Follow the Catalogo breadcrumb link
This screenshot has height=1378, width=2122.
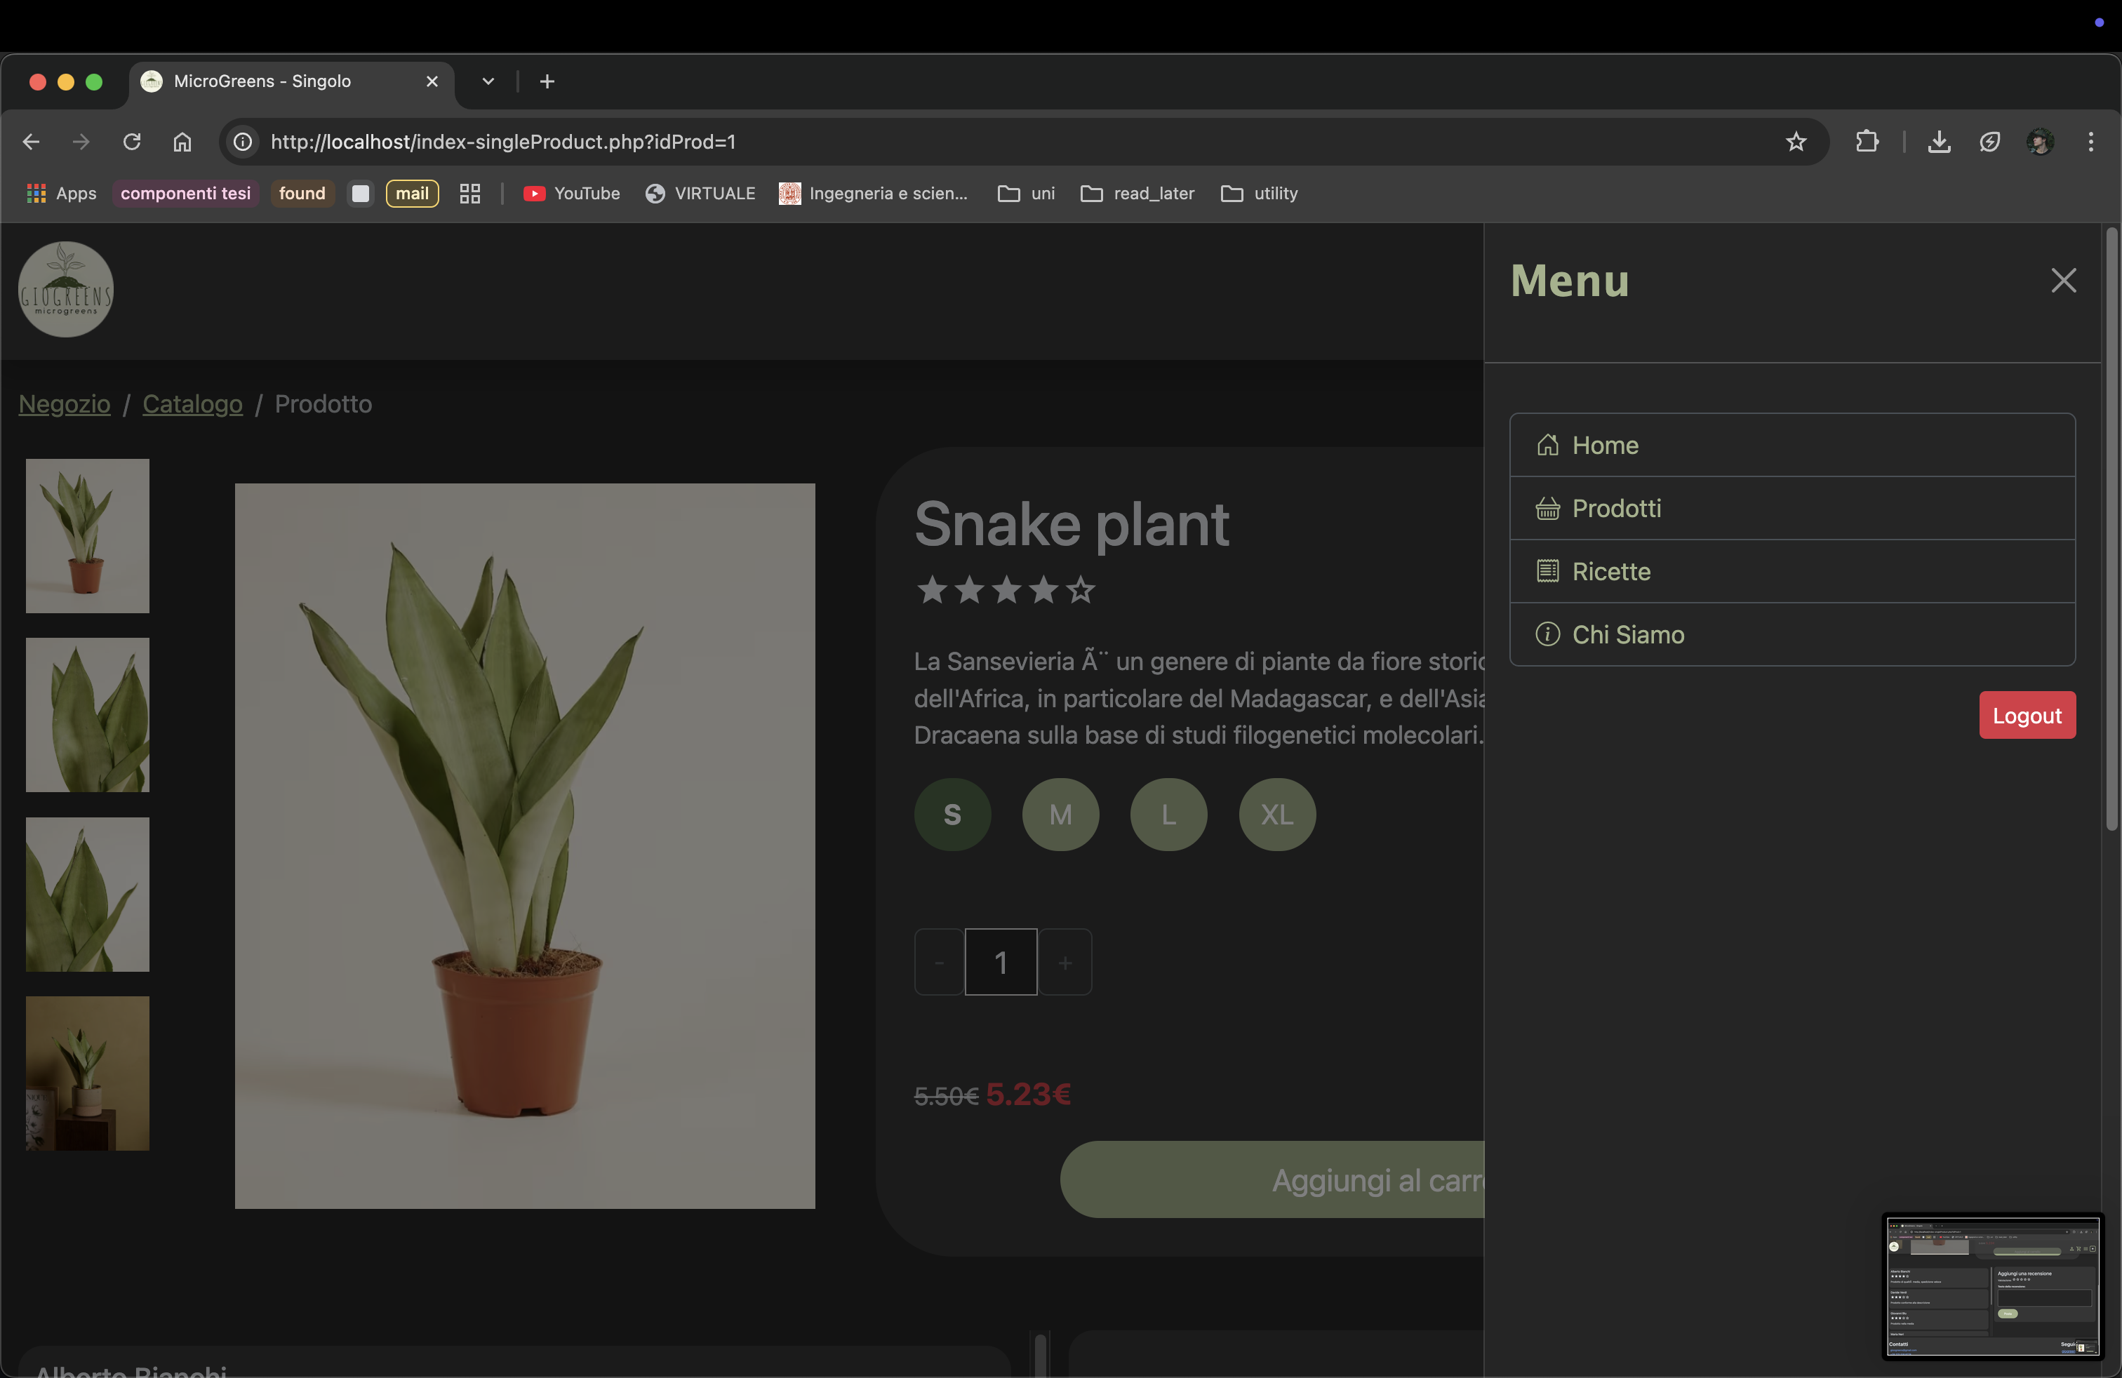(192, 403)
